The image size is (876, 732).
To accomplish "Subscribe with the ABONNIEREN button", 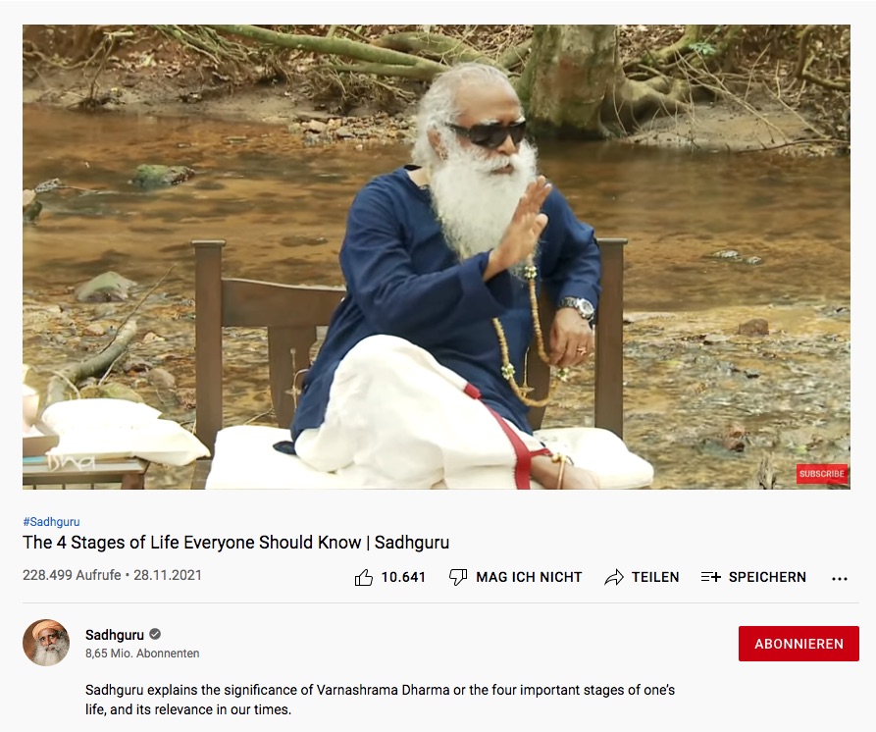I will [x=799, y=644].
